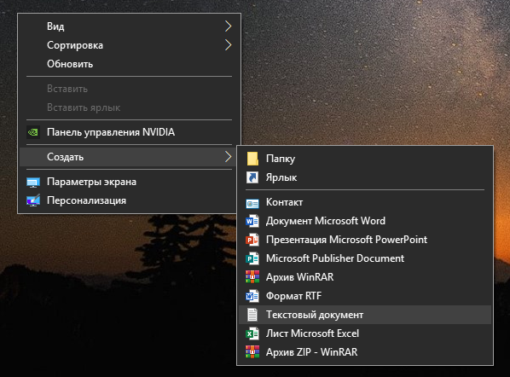Click the yellow folder icon beside Папку
The width and height of the screenshot is (510, 377).
(x=252, y=159)
